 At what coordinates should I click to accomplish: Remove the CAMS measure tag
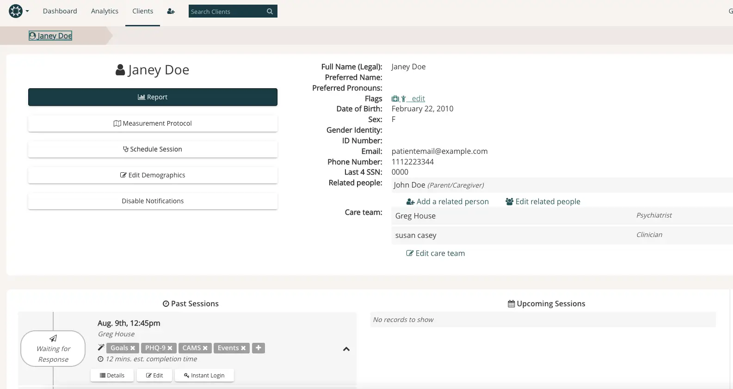point(205,348)
